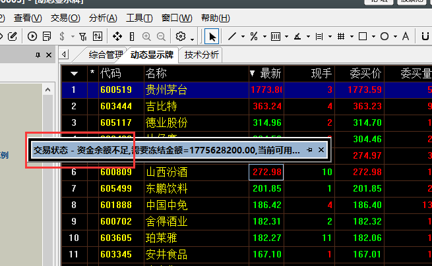Viewport: 432px width, 266px height.
Task: Expand the percent tool dropdown arrow
Action: pyautogui.click(x=264, y=36)
